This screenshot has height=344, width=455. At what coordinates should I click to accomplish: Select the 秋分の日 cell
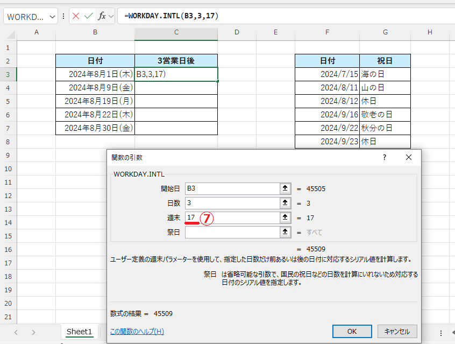385,128
